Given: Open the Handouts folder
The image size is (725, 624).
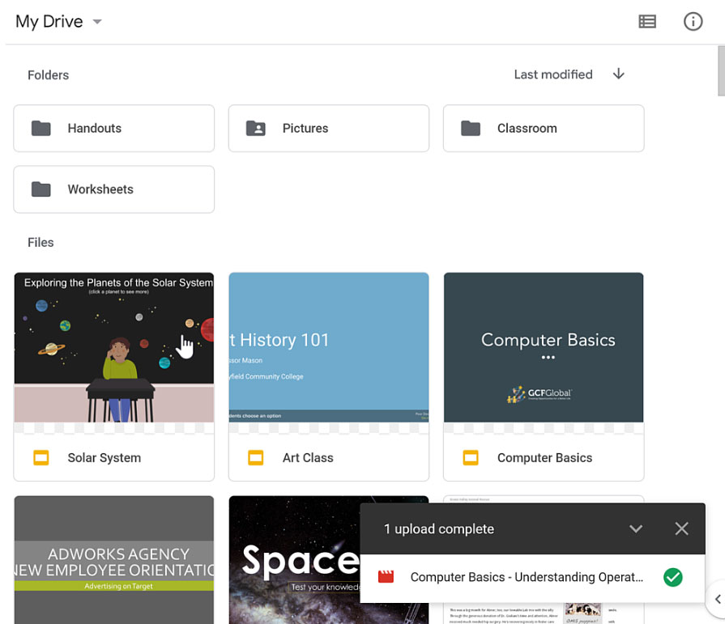Looking at the screenshot, I should pyautogui.click(x=113, y=128).
